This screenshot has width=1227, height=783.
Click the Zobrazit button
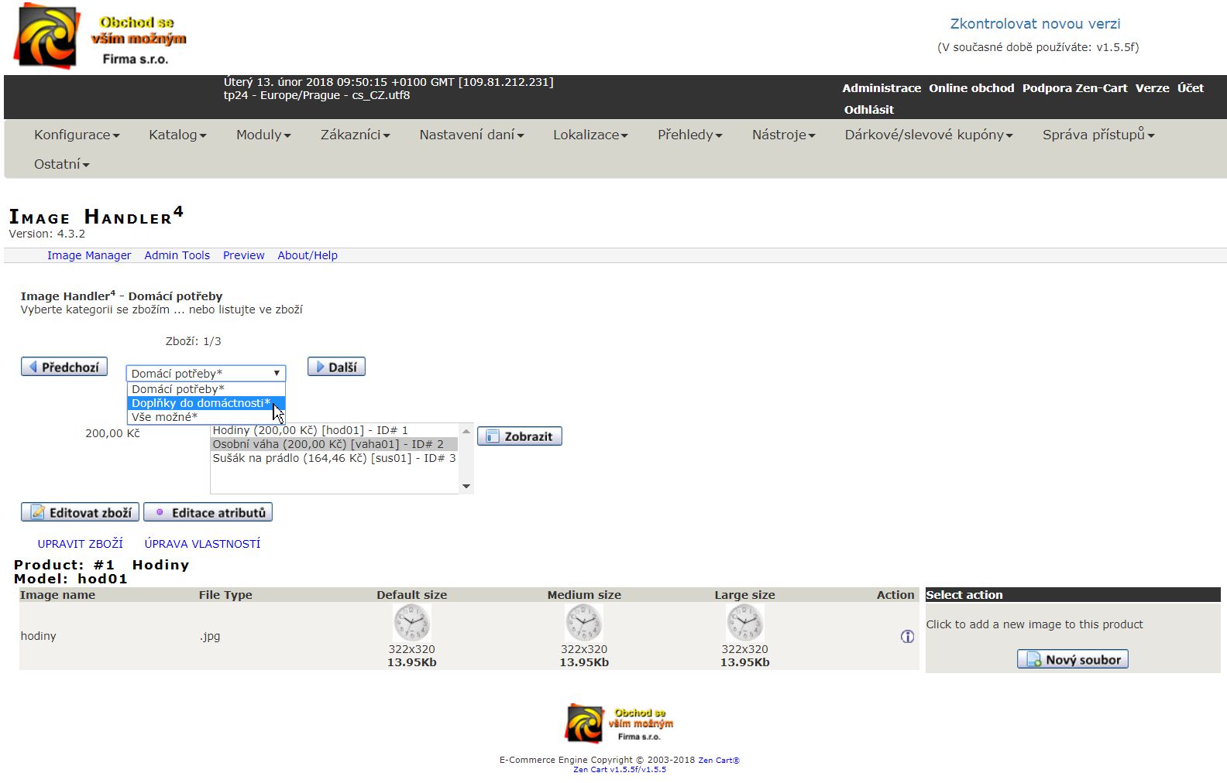(x=520, y=436)
